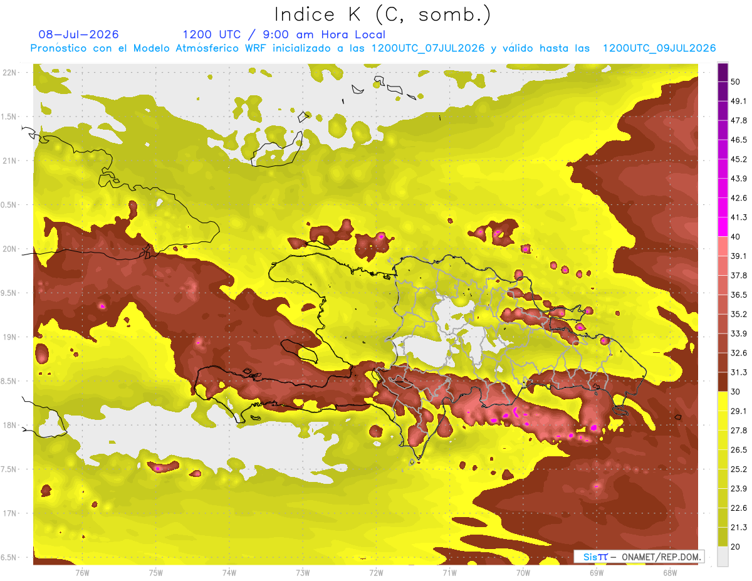
Task: Select the colorbar value '43.9'
Action: click(x=739, y=179)
